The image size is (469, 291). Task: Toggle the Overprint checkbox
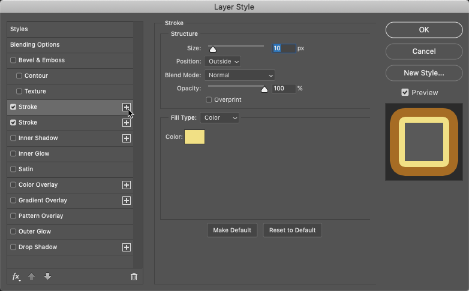click(x=209, y=100)
